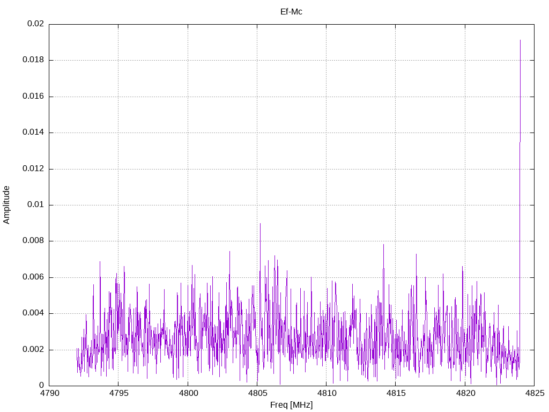Image resolution: width=549 pixels, height=412 pixels.
Task: Click the 4815 frequency tick label
Action: [x=395, y=393]
